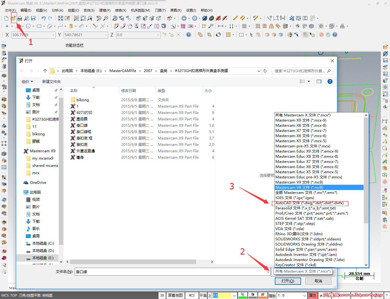
Task: Click the Print preview icon
Action: pyautogui.click(x=27, y=18)
